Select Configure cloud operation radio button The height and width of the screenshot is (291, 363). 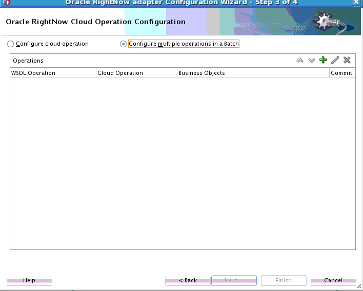[10, 44]
